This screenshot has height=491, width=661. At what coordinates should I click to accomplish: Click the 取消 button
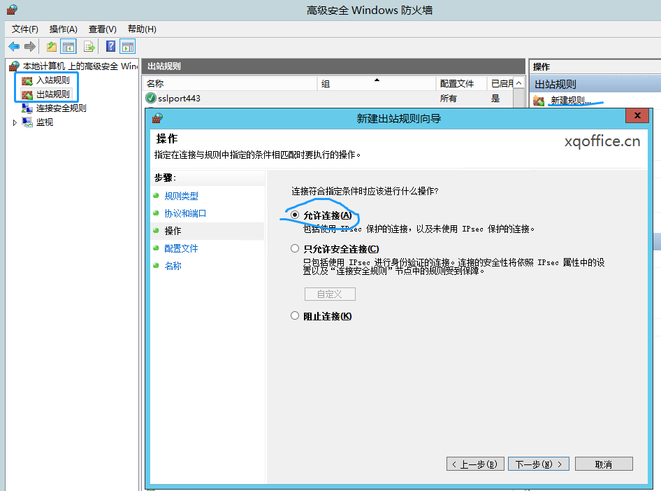coord(604,464)
